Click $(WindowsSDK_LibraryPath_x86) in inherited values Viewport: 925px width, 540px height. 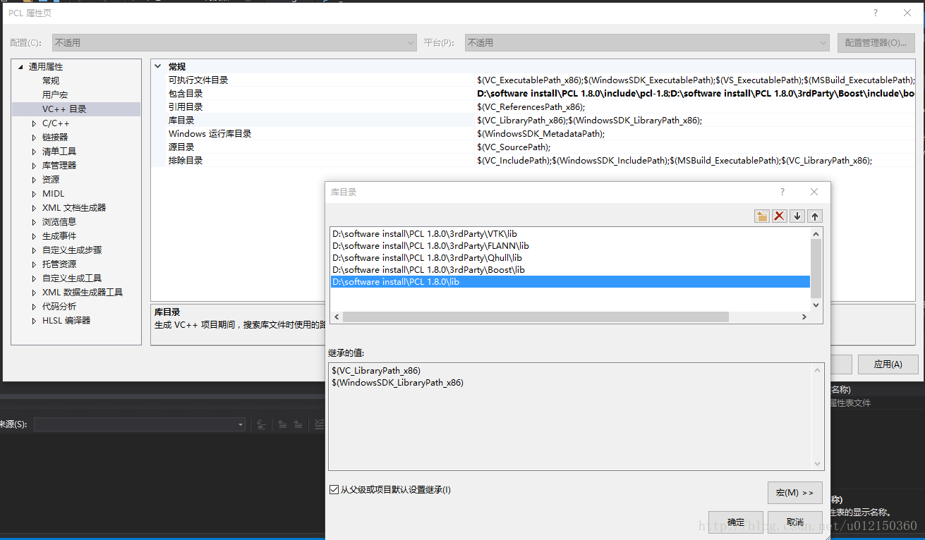click(397, 383)
